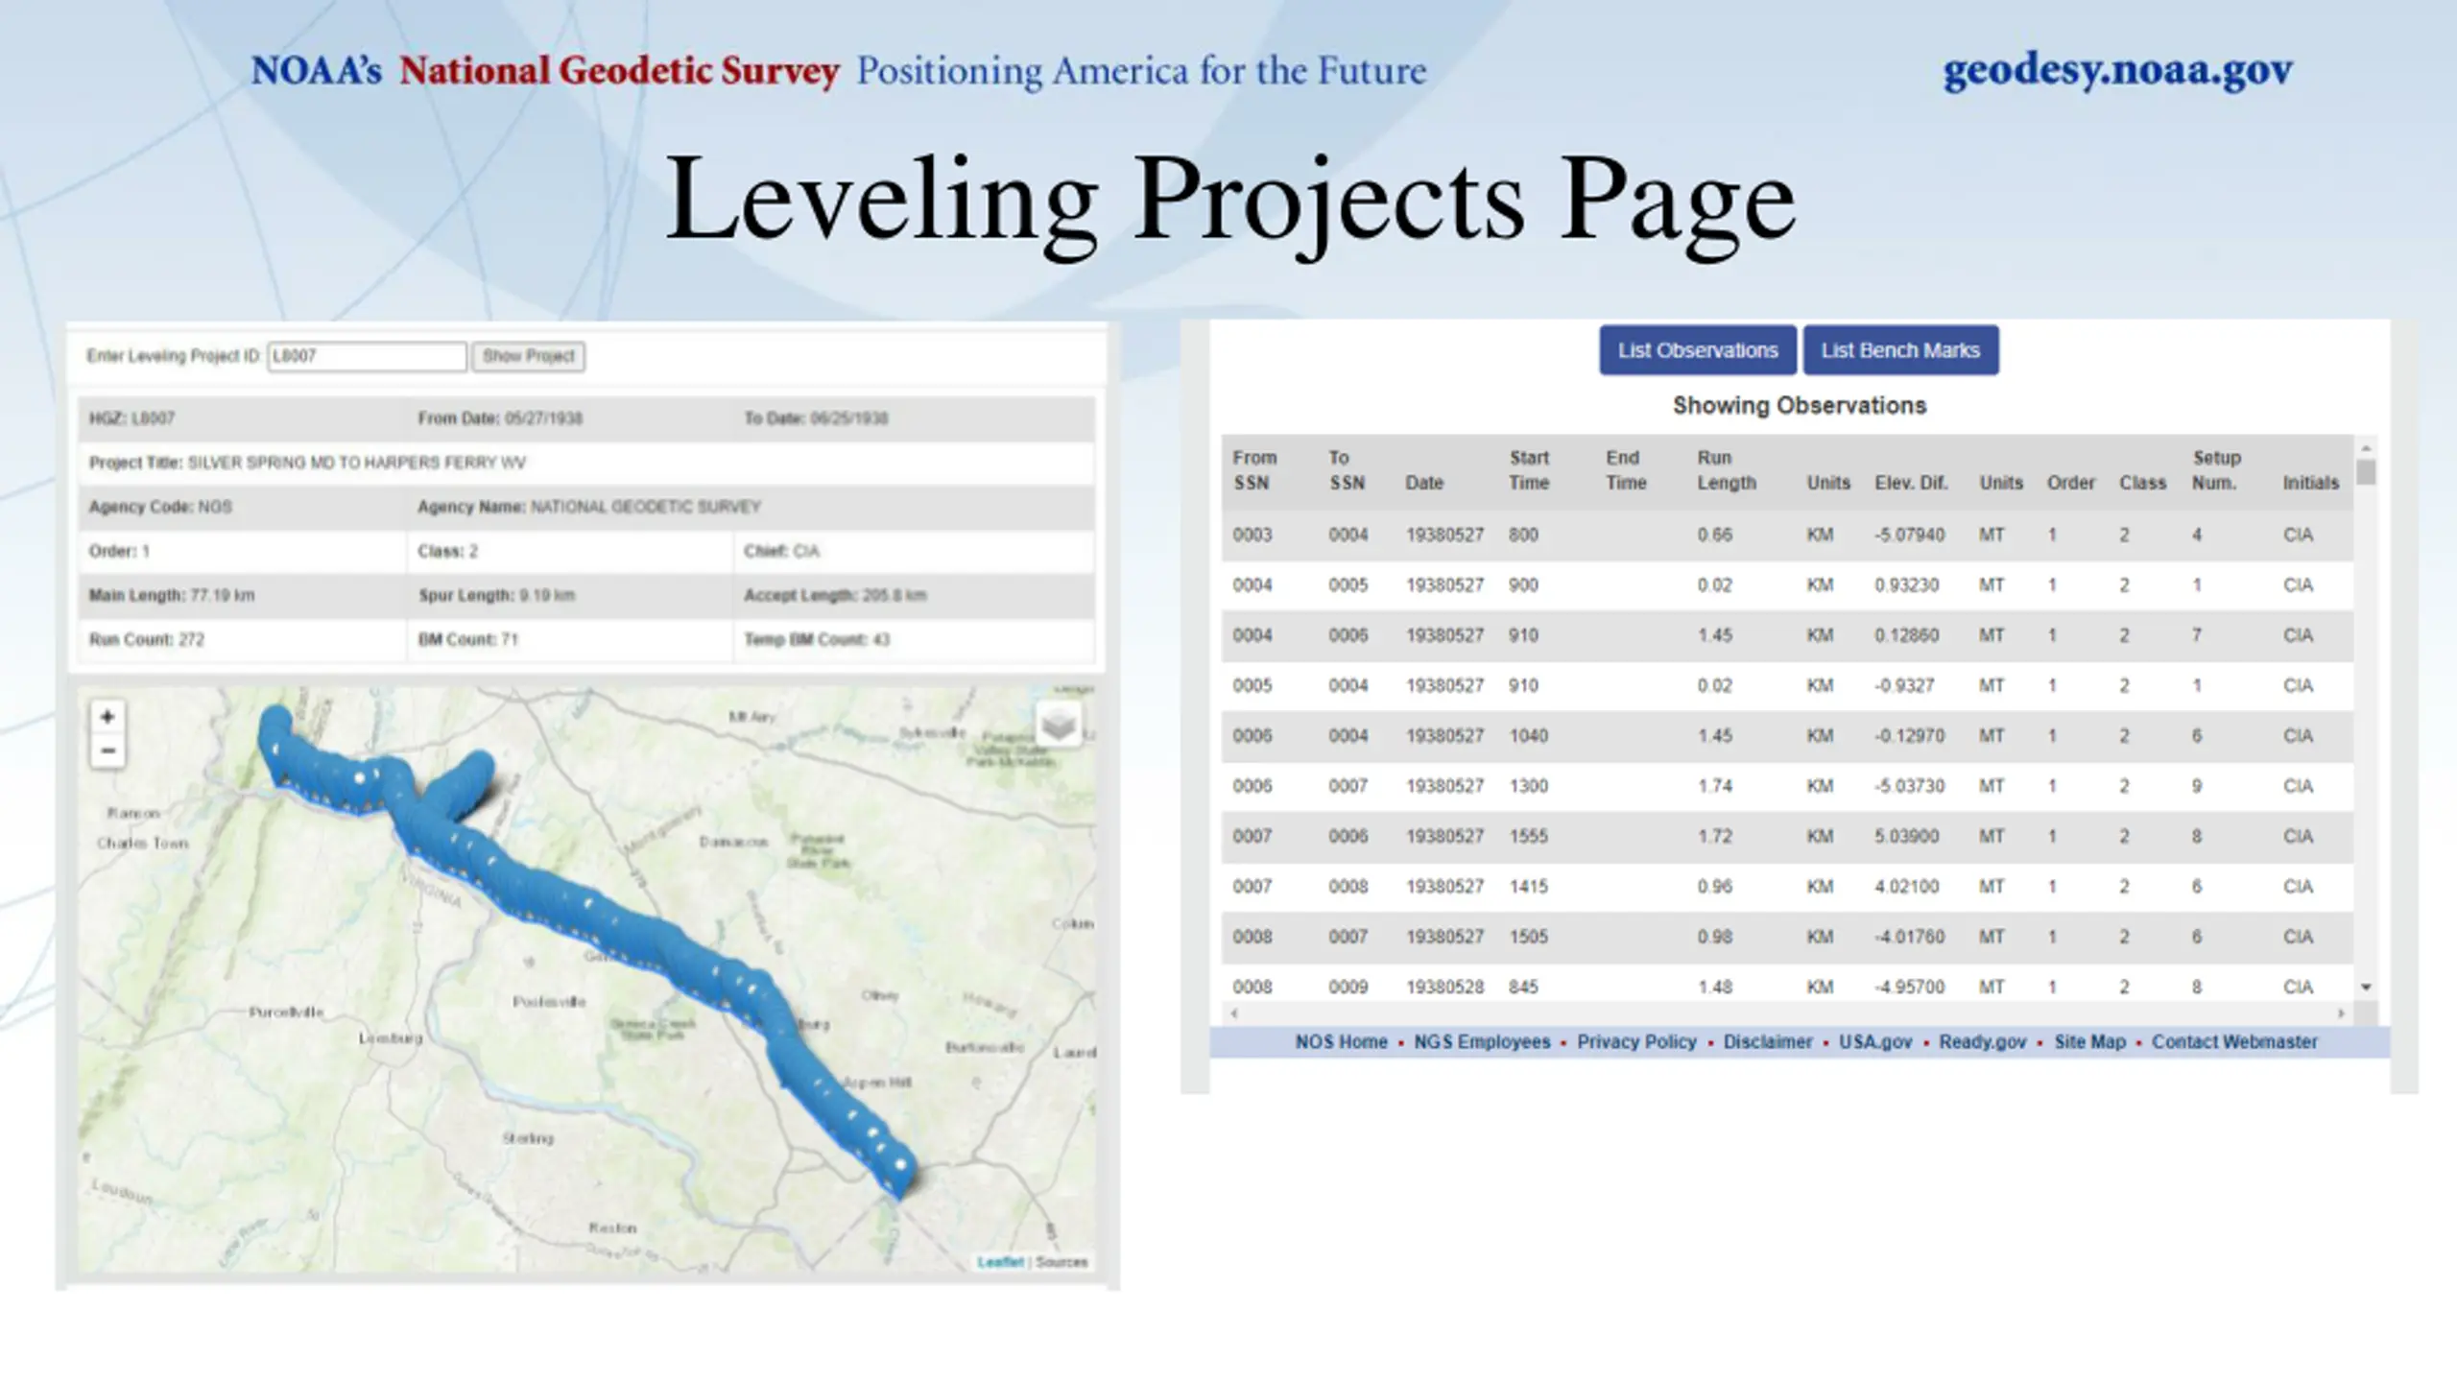The width and height of the screenshot is (2457, 1382).
Task: Select the -0.9327 elevation difference cell
Action: [1904, 686]
